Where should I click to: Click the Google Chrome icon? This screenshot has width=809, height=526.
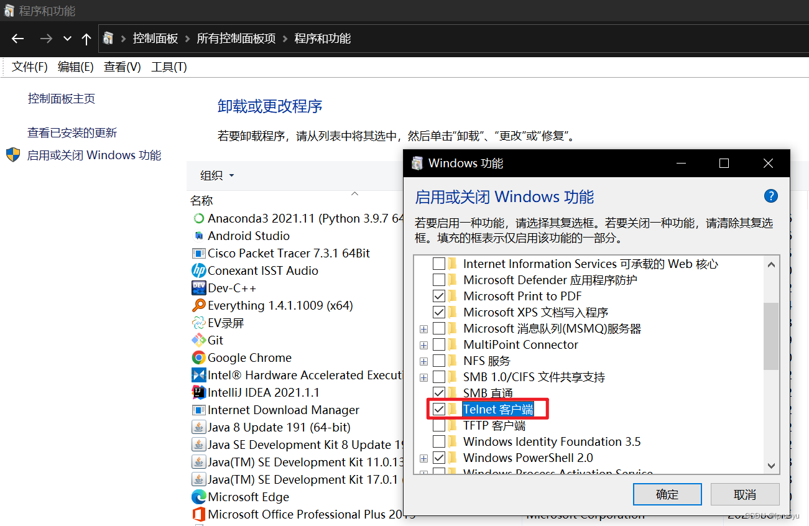198,358
